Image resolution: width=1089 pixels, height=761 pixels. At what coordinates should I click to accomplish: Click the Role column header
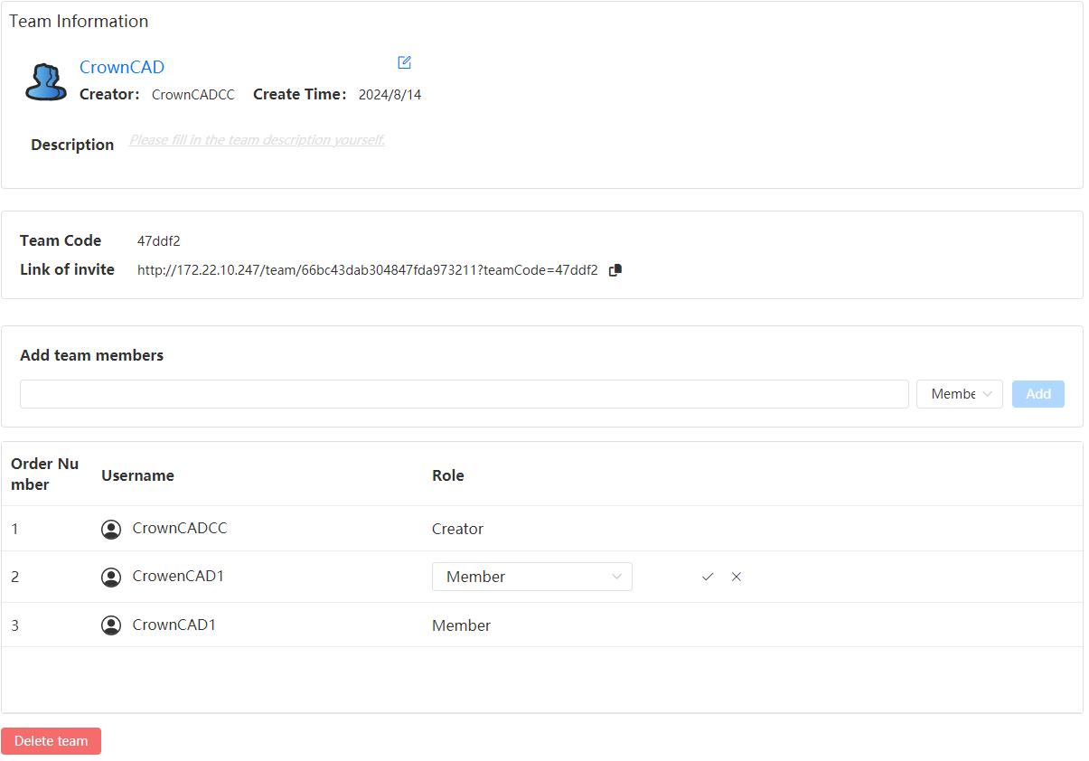pos(448,475)
